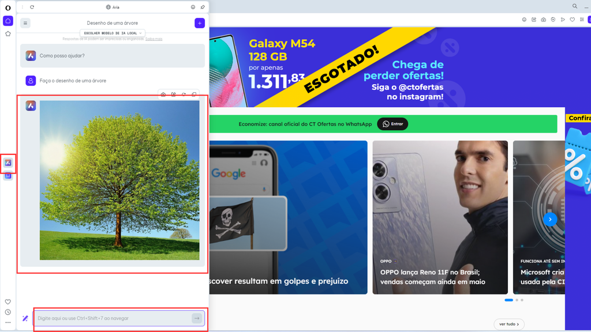Take a snapshot with the camera icon
Screen dimensions: 591x332
[544, 20]
